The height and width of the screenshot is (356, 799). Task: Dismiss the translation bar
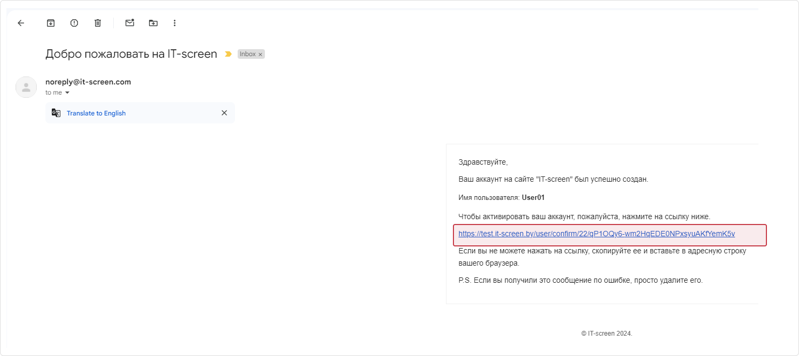tap(224, 113)
